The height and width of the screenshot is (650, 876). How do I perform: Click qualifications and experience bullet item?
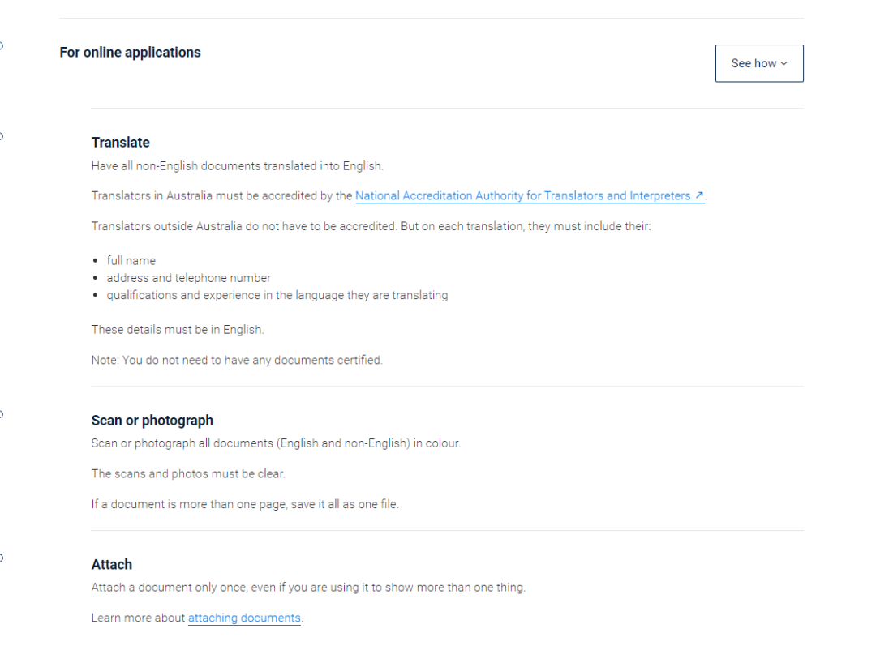click(277, 295)
